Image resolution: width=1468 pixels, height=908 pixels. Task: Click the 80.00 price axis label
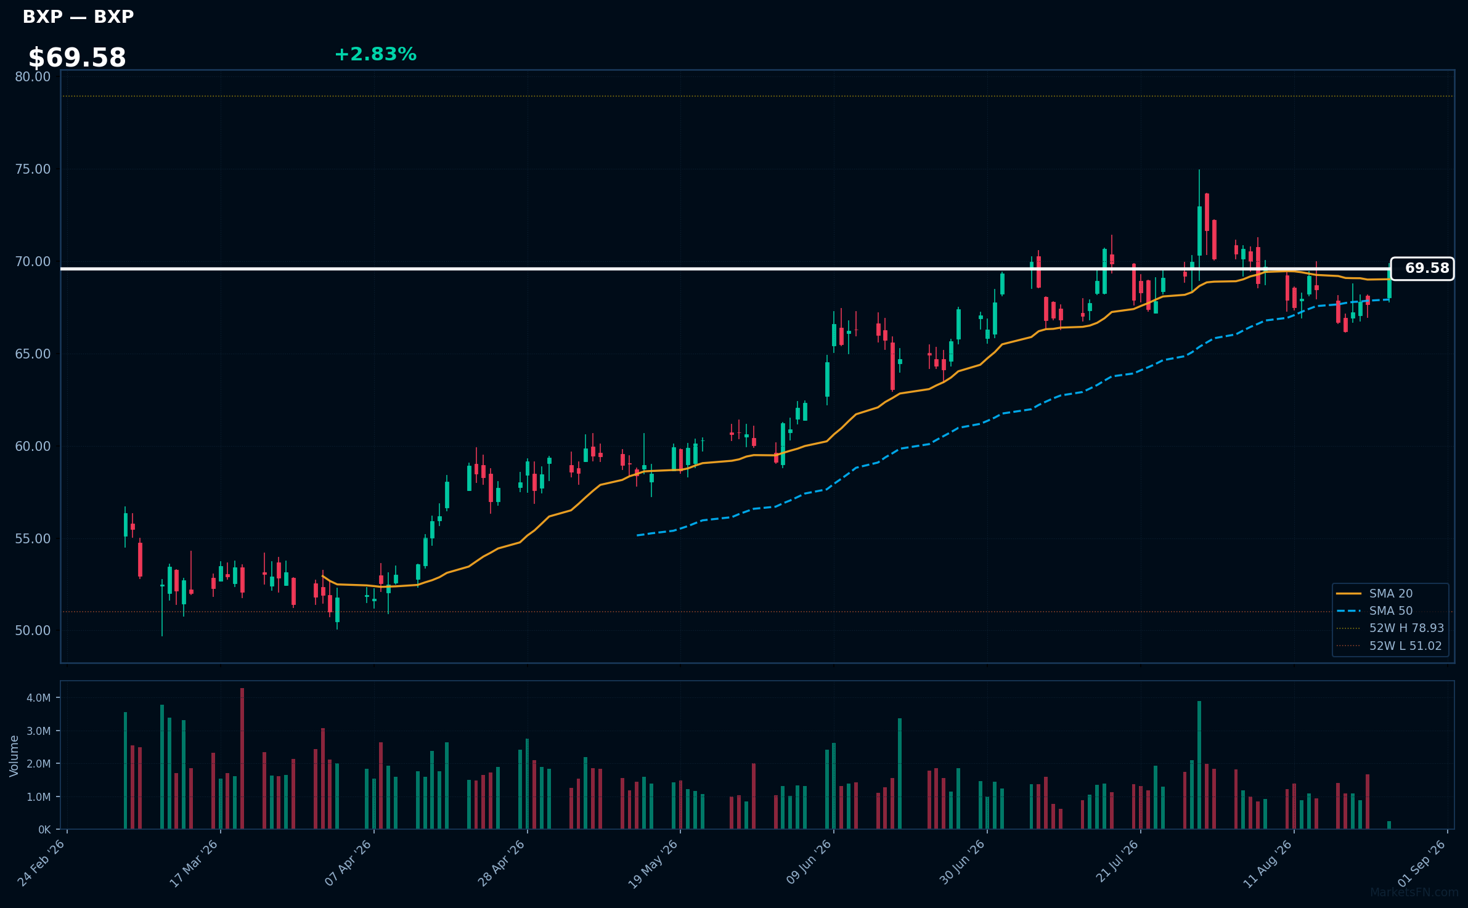pyautogui.click(x=33, y=76)
